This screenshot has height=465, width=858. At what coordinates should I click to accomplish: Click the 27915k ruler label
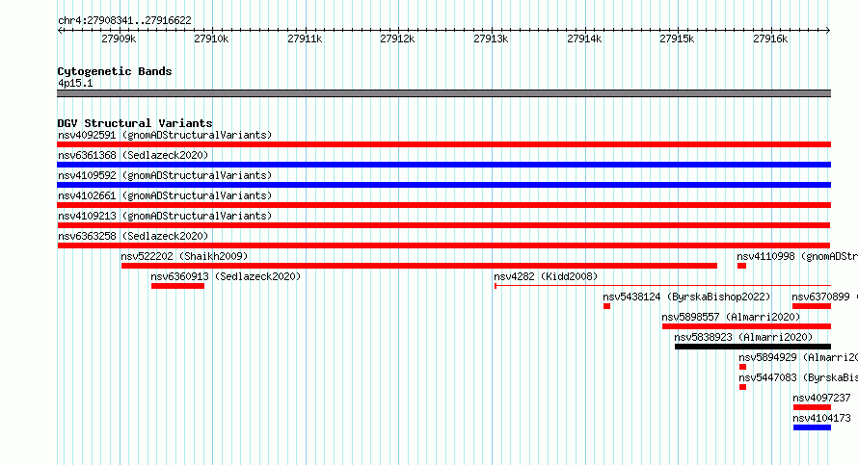tap(677, 39)
